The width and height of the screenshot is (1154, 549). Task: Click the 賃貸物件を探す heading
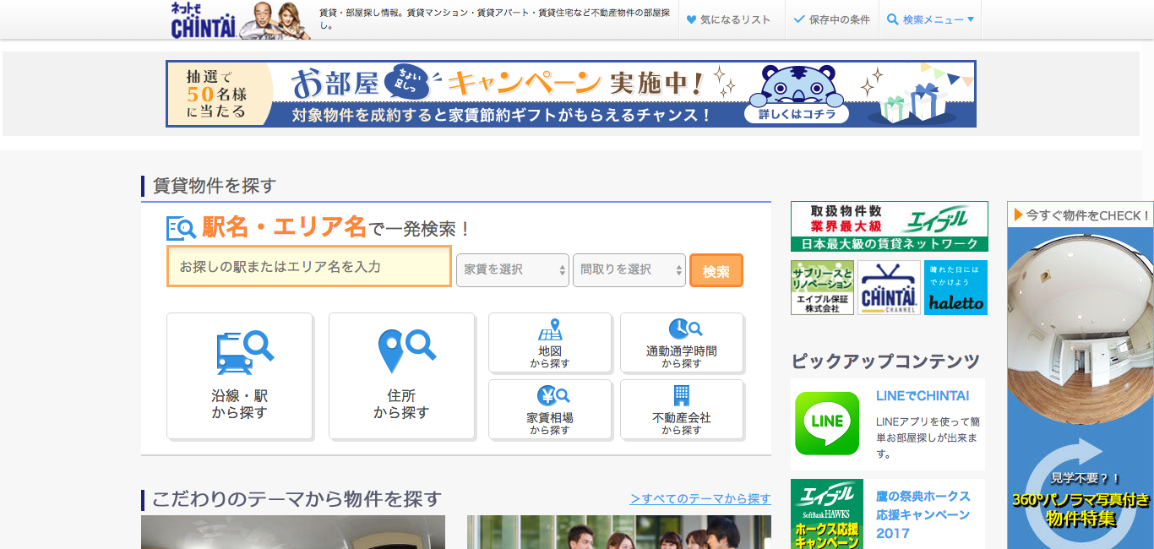tap(215, 186)
